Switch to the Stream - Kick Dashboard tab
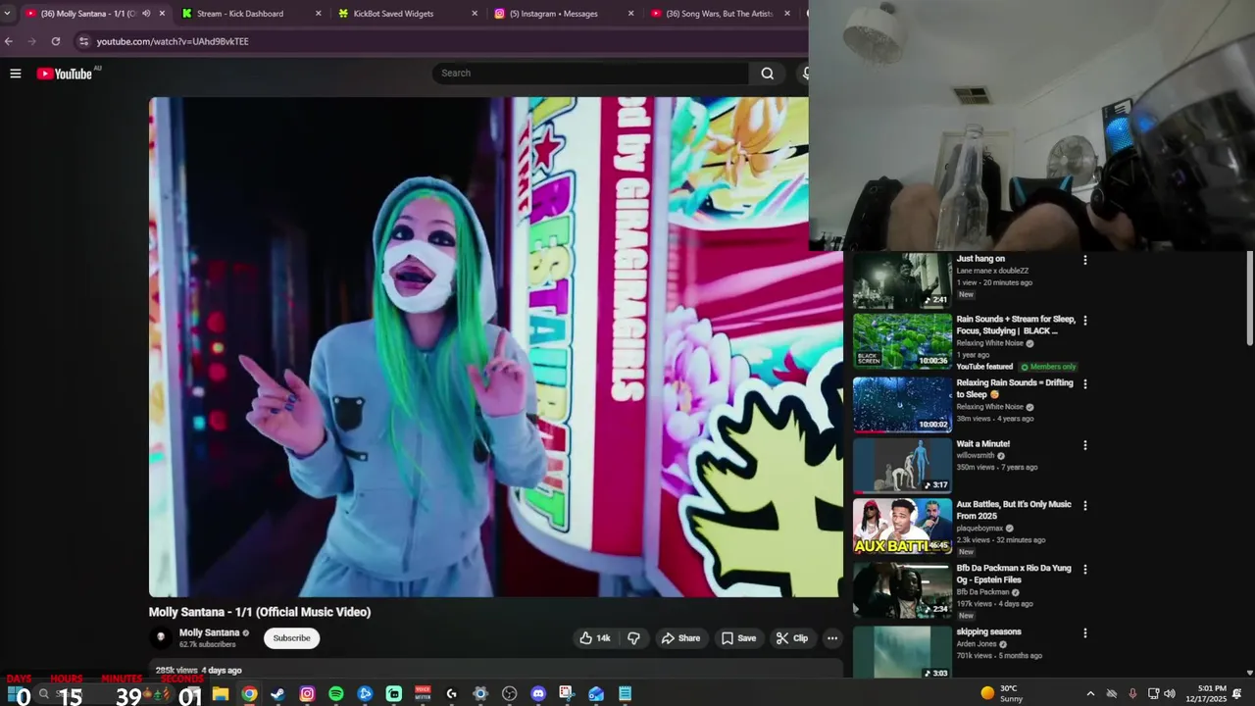Screen dimensions: 1255x706 coord(250,14)
